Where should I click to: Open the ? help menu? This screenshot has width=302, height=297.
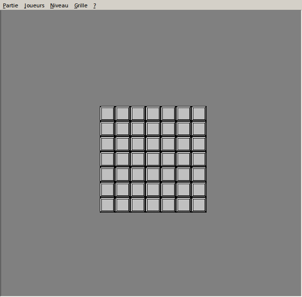tap(94, 5)
